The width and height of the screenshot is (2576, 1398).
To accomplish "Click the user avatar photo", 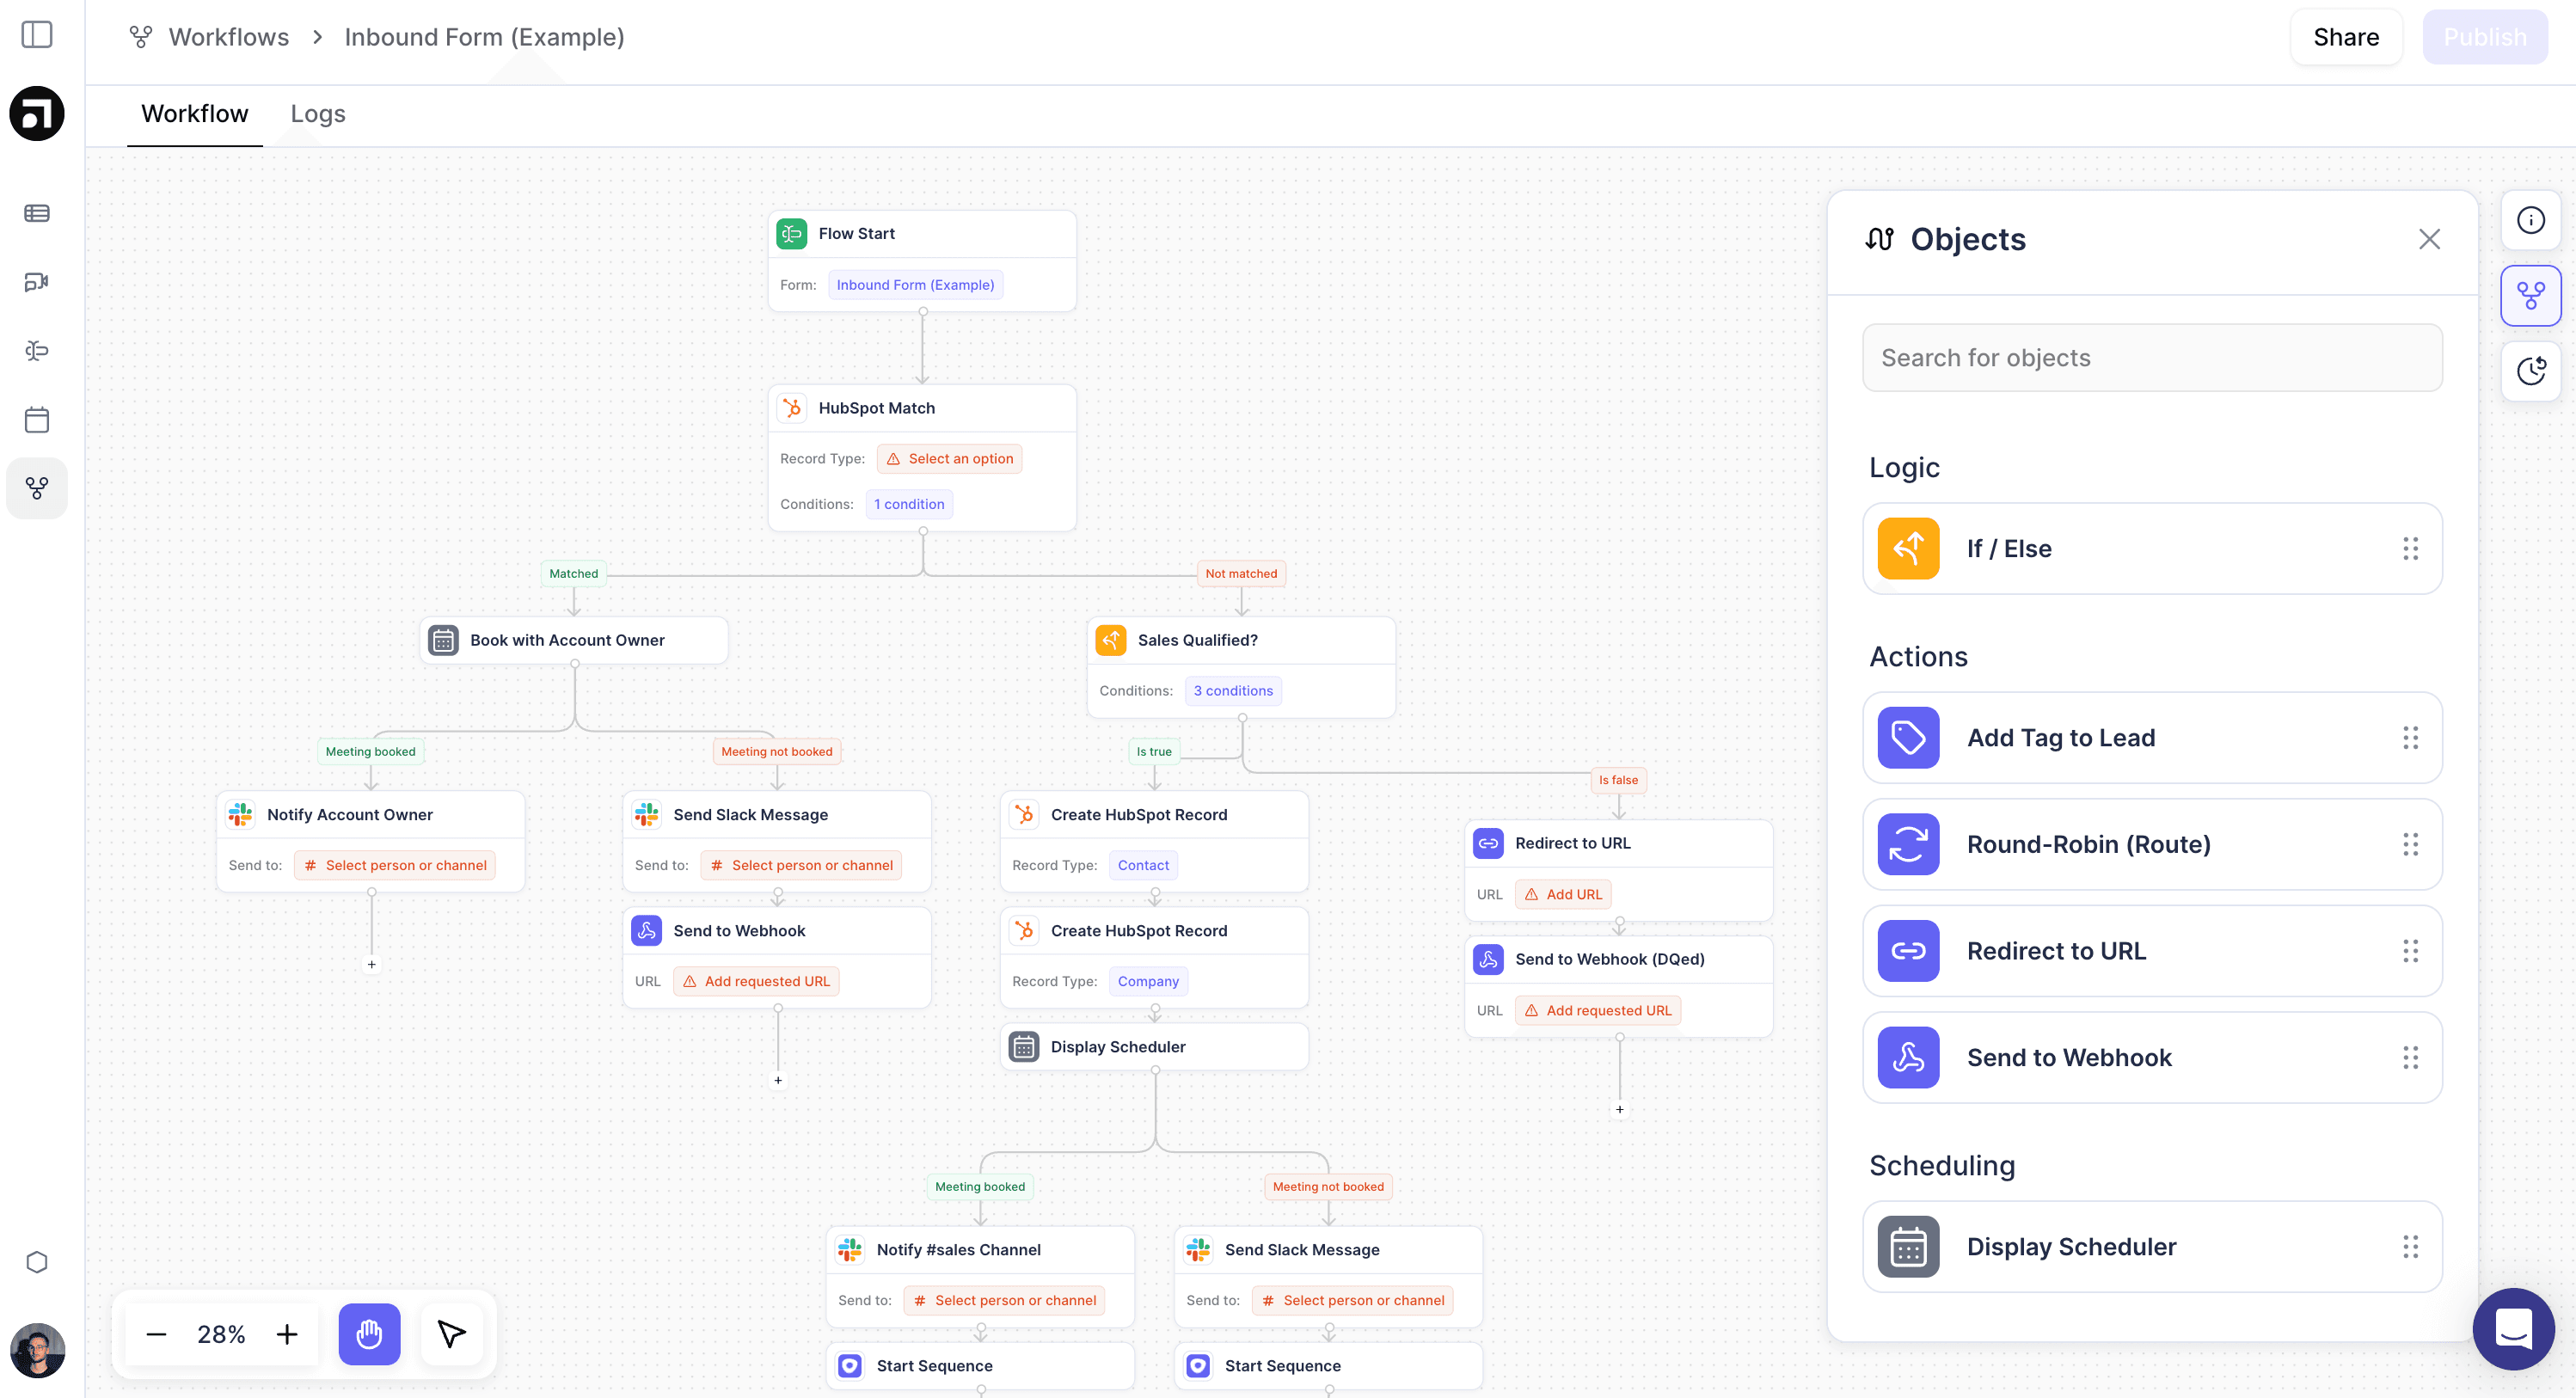I will [37, 1350].
